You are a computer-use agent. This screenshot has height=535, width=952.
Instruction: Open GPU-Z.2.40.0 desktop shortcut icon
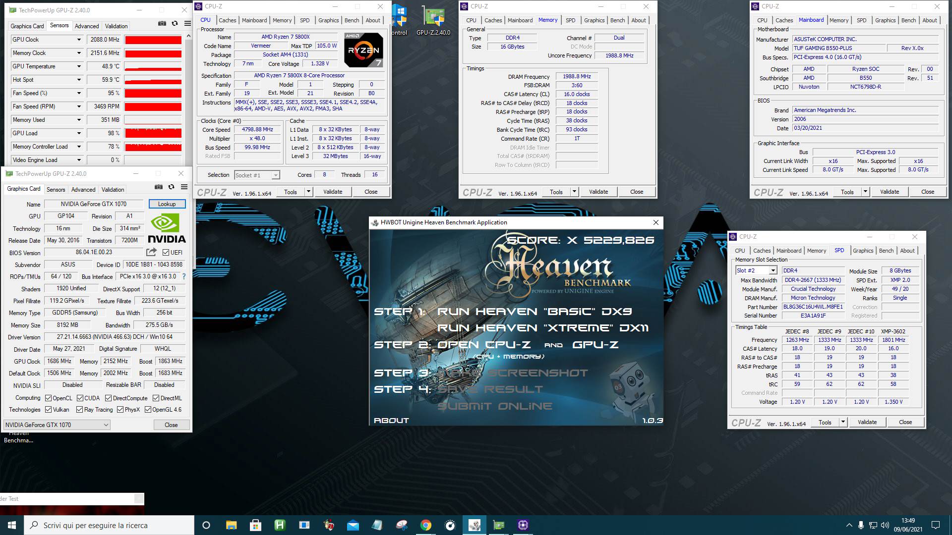[433, 21]
